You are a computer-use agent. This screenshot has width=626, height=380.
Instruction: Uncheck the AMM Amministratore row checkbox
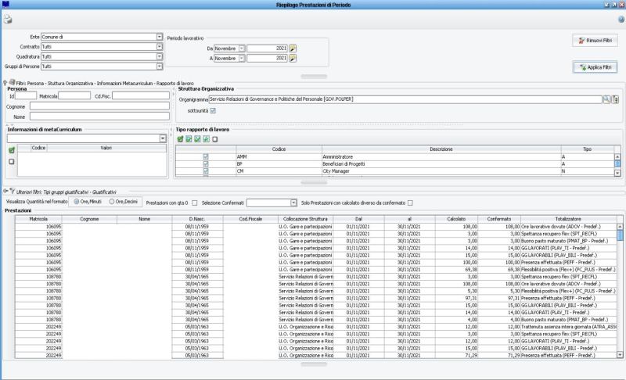[206, 156]
